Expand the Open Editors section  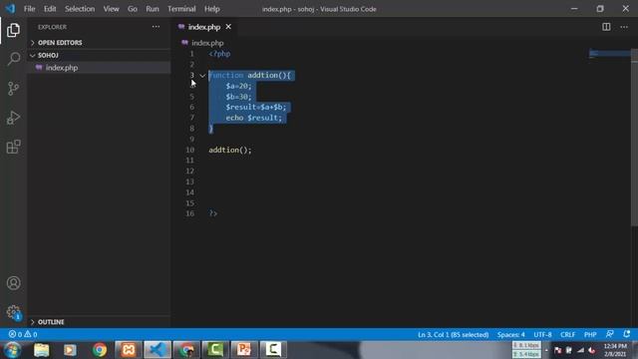click(x=99, y=43)
